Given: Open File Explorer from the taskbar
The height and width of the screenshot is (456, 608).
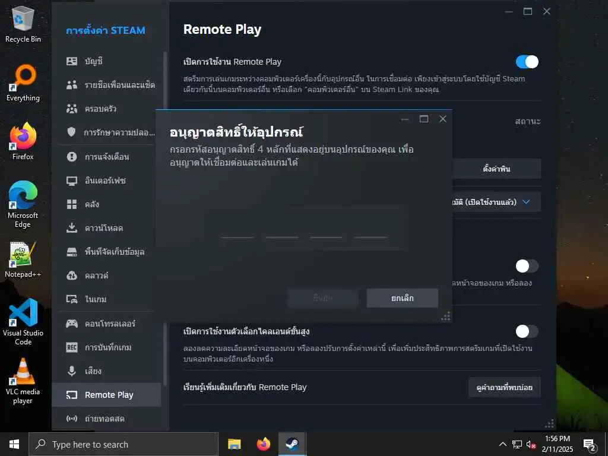Looking at the screenshot, I should (234, 444).
